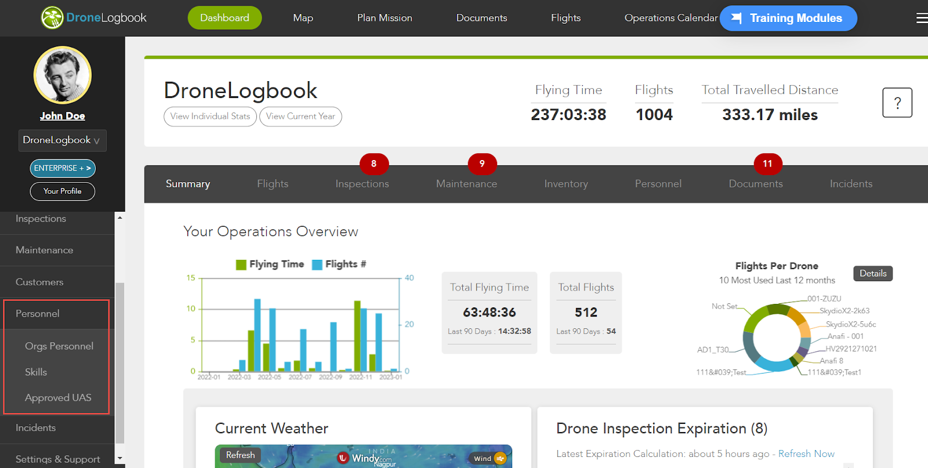
Task: Open the hamburger menu icon
Action: 922,18
